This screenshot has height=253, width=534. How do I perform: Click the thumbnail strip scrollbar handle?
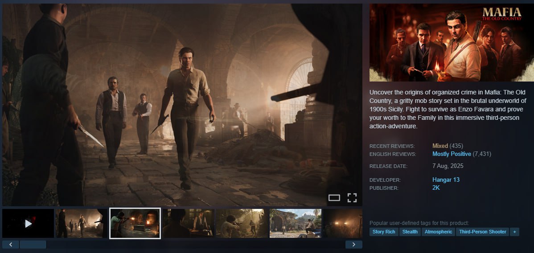tap(33, 245)
